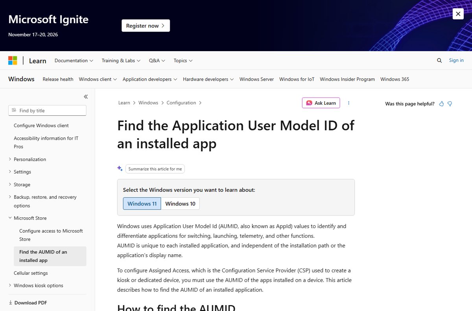Screen dimensions: 472x311
Task: Click the Download PDF button
Action: [x=28, y=303]
